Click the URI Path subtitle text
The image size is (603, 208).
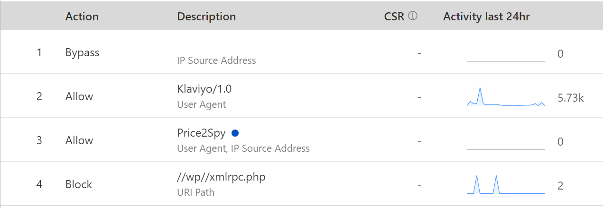(195, 192)
